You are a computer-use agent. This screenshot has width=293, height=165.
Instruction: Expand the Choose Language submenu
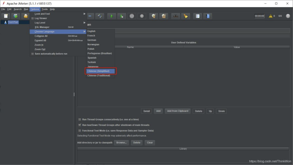58,31
